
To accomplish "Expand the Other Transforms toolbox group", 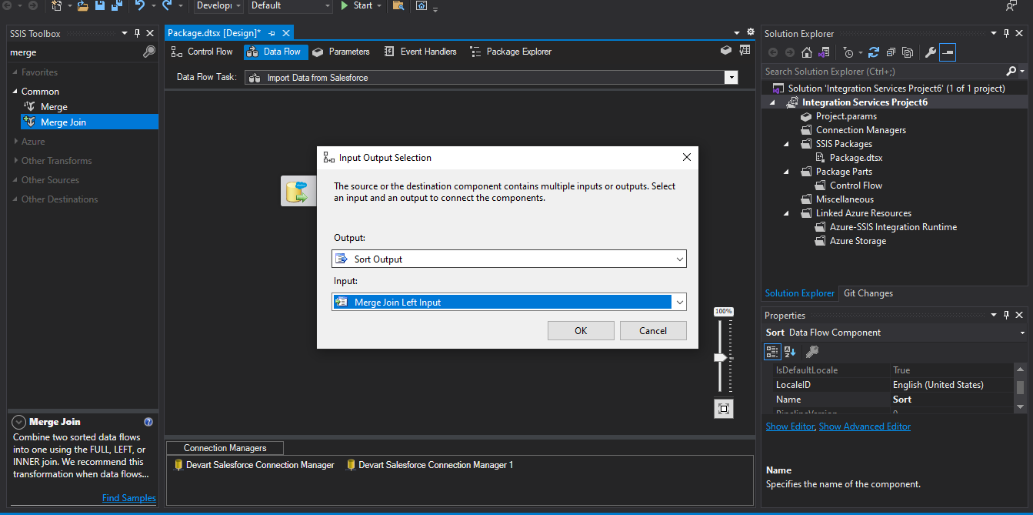I will [x=56, y=161].
